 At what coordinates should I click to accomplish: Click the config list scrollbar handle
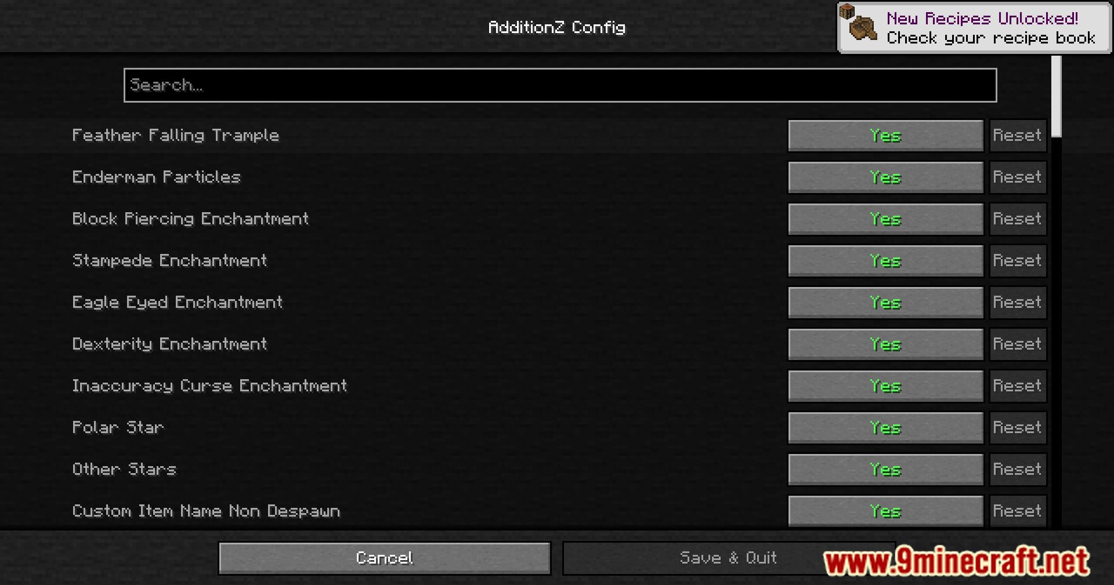[1057, 96]
